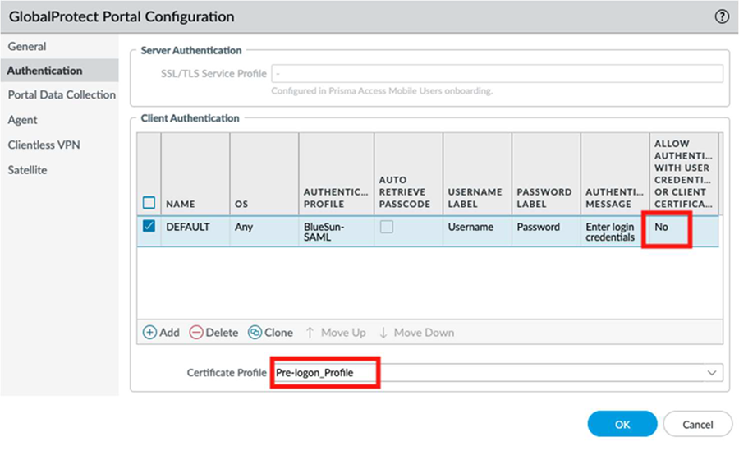The width and height of the screenshot is (739, 451).
Task: Toggle the select-all header checkbox
Action: tap(149, 203)
